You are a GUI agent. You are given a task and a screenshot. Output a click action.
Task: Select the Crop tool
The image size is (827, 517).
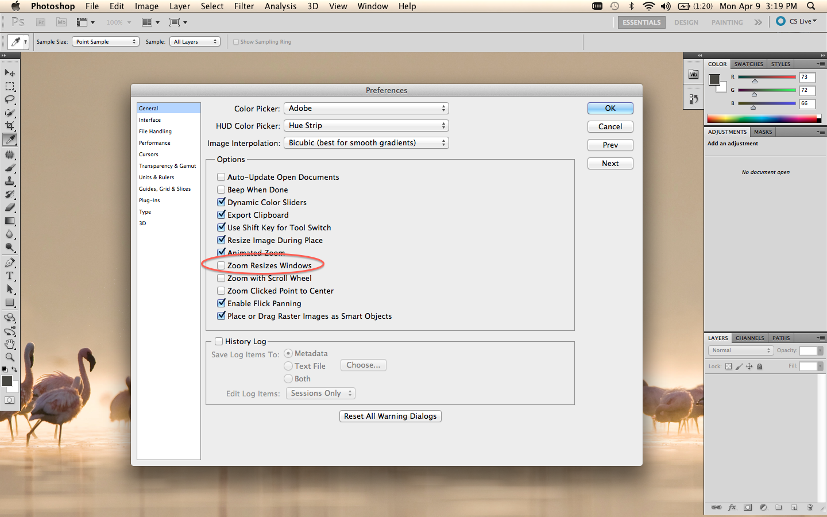10,126
